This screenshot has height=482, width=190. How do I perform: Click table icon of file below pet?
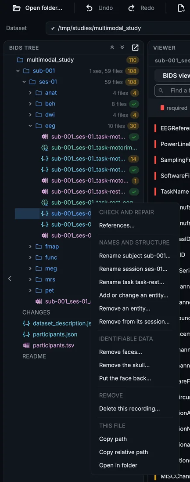(39, 301)
